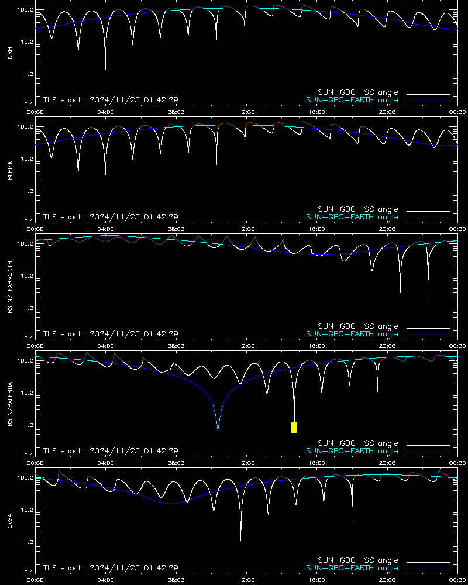This screenshot has width=468, height=585.
Task: Click 20:00 tick label under NRH plot
Action: point(387,112)
